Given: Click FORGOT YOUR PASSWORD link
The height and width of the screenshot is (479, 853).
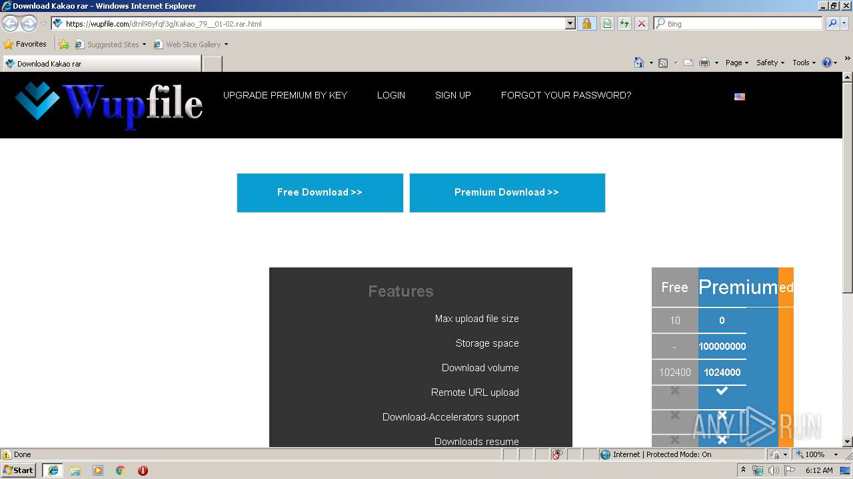Looking at the screenshot, I should pyautogui.click(x=566, y=95).
